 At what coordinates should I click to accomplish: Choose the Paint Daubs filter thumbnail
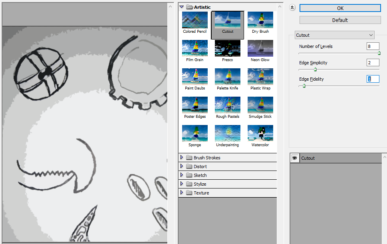195,77
